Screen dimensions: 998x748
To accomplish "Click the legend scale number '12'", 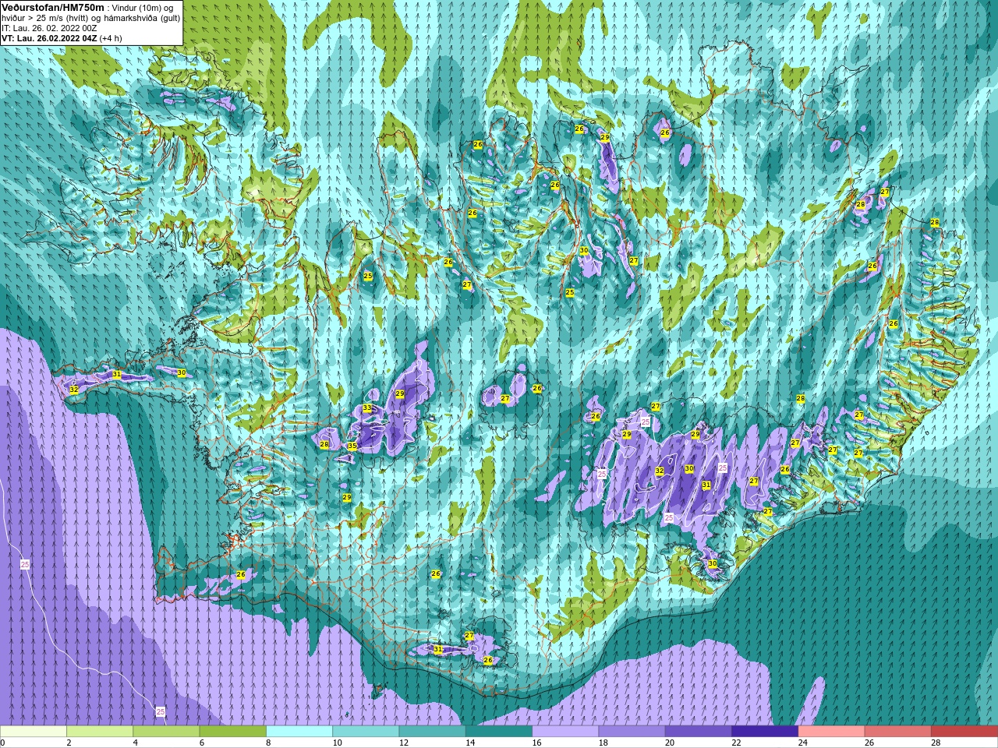I will pyautogui.click(x=403, y=743).
